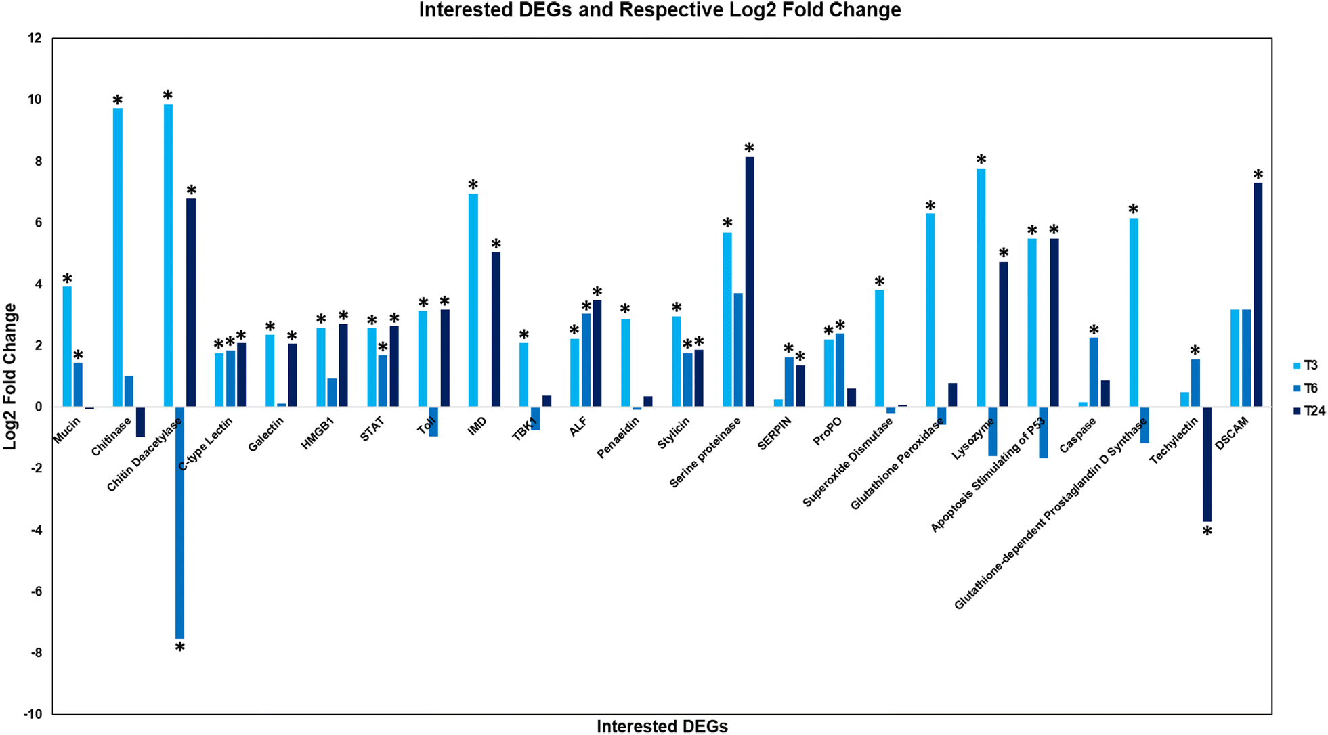Select the 'T24' legend label
This screenshot has width=1328, height=735.
[x=1314, y=411]
